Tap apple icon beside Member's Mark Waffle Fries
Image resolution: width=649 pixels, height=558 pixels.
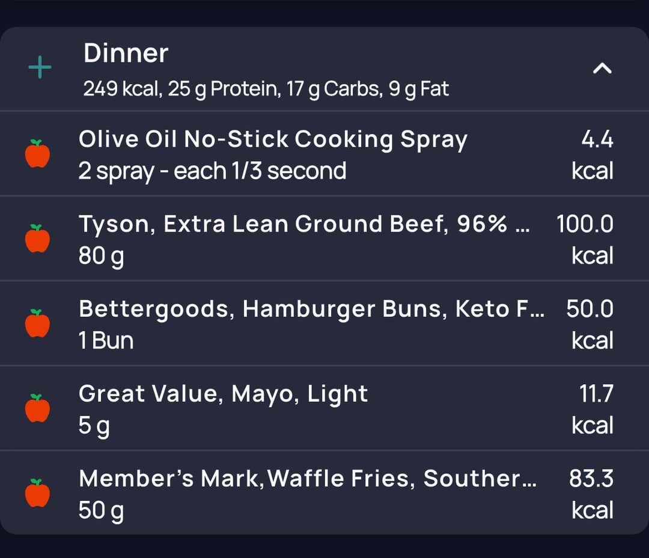point(37,493)
